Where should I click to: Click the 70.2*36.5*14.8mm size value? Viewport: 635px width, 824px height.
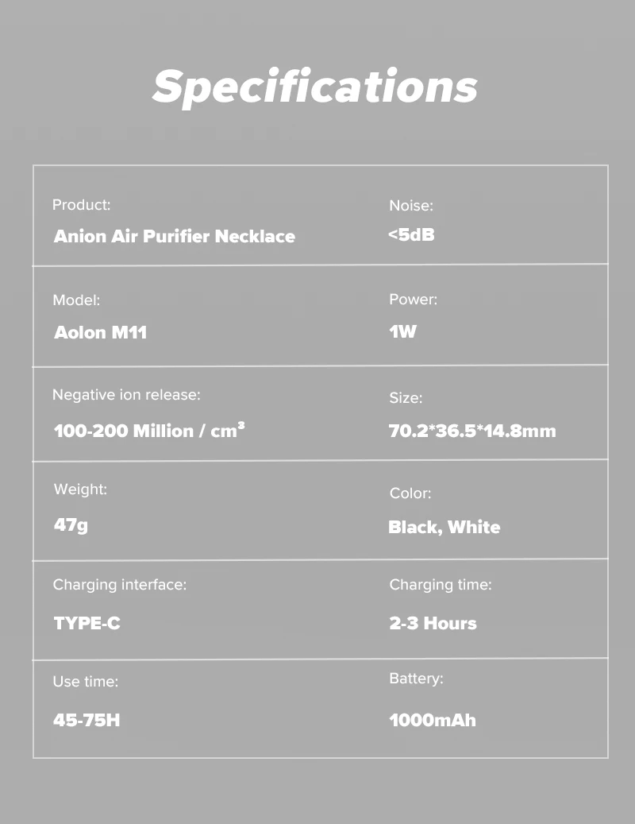pos(472,431)
